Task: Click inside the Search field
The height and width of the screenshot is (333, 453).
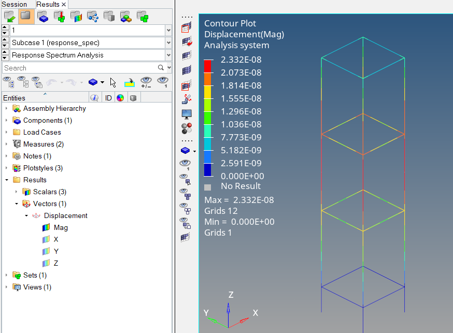Action: pyautogui.click(x=78, y=67)
